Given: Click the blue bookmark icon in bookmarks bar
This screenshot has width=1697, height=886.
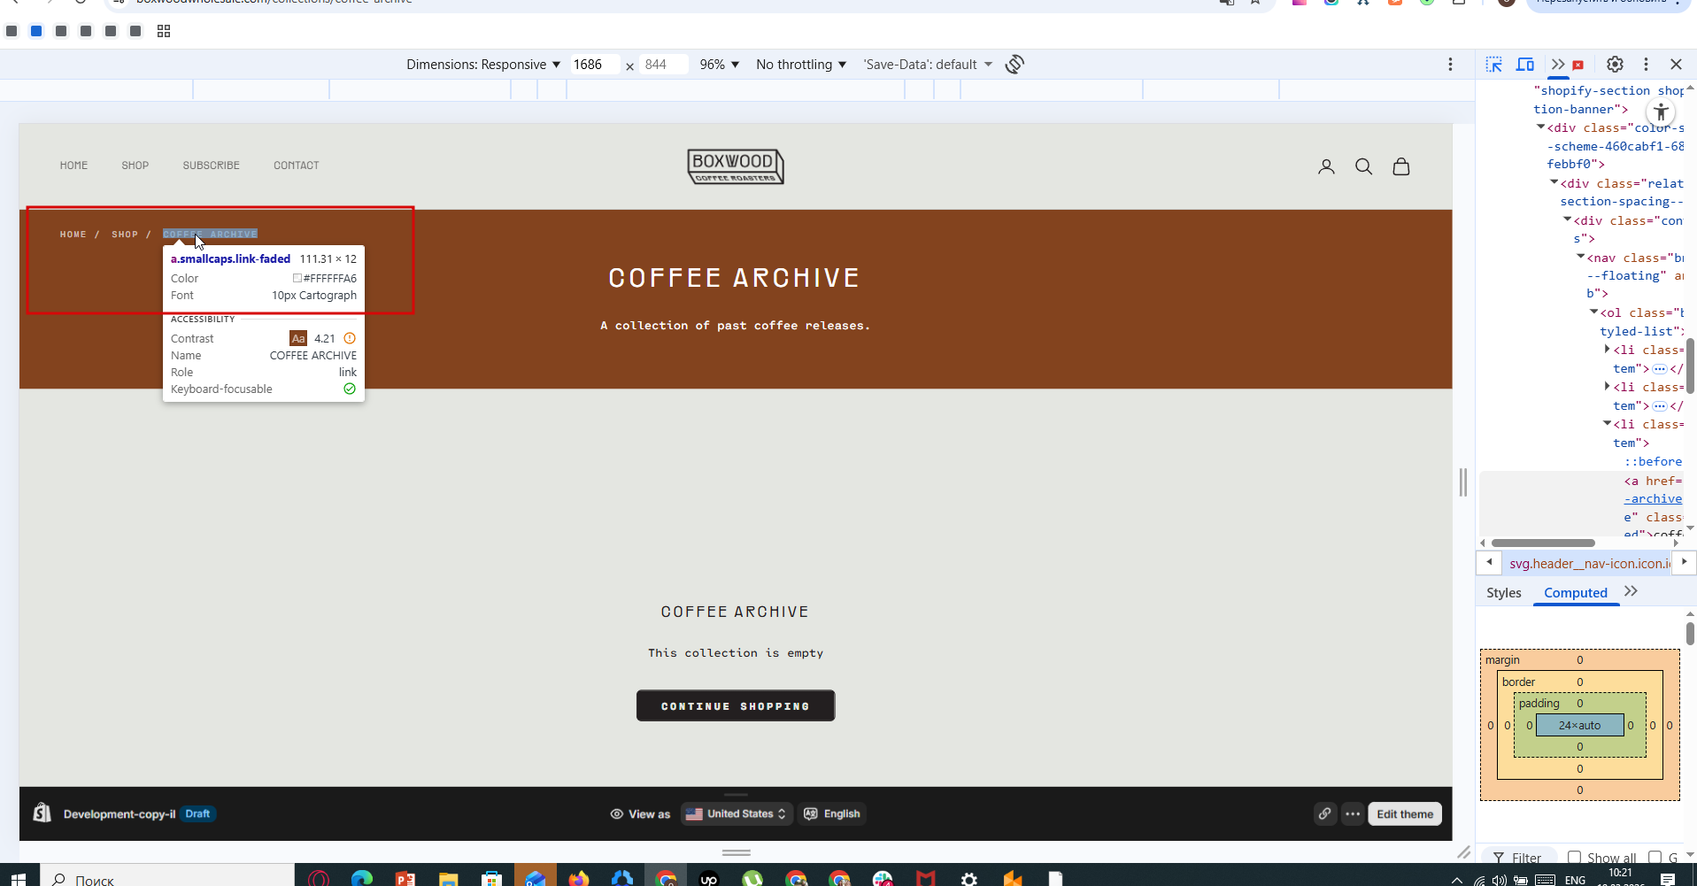Looking at the screenshot, I should tap(36, 31).
